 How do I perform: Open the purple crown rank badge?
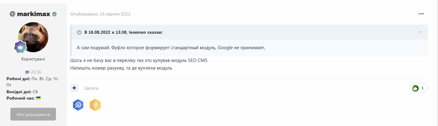[x=20, y=47]
